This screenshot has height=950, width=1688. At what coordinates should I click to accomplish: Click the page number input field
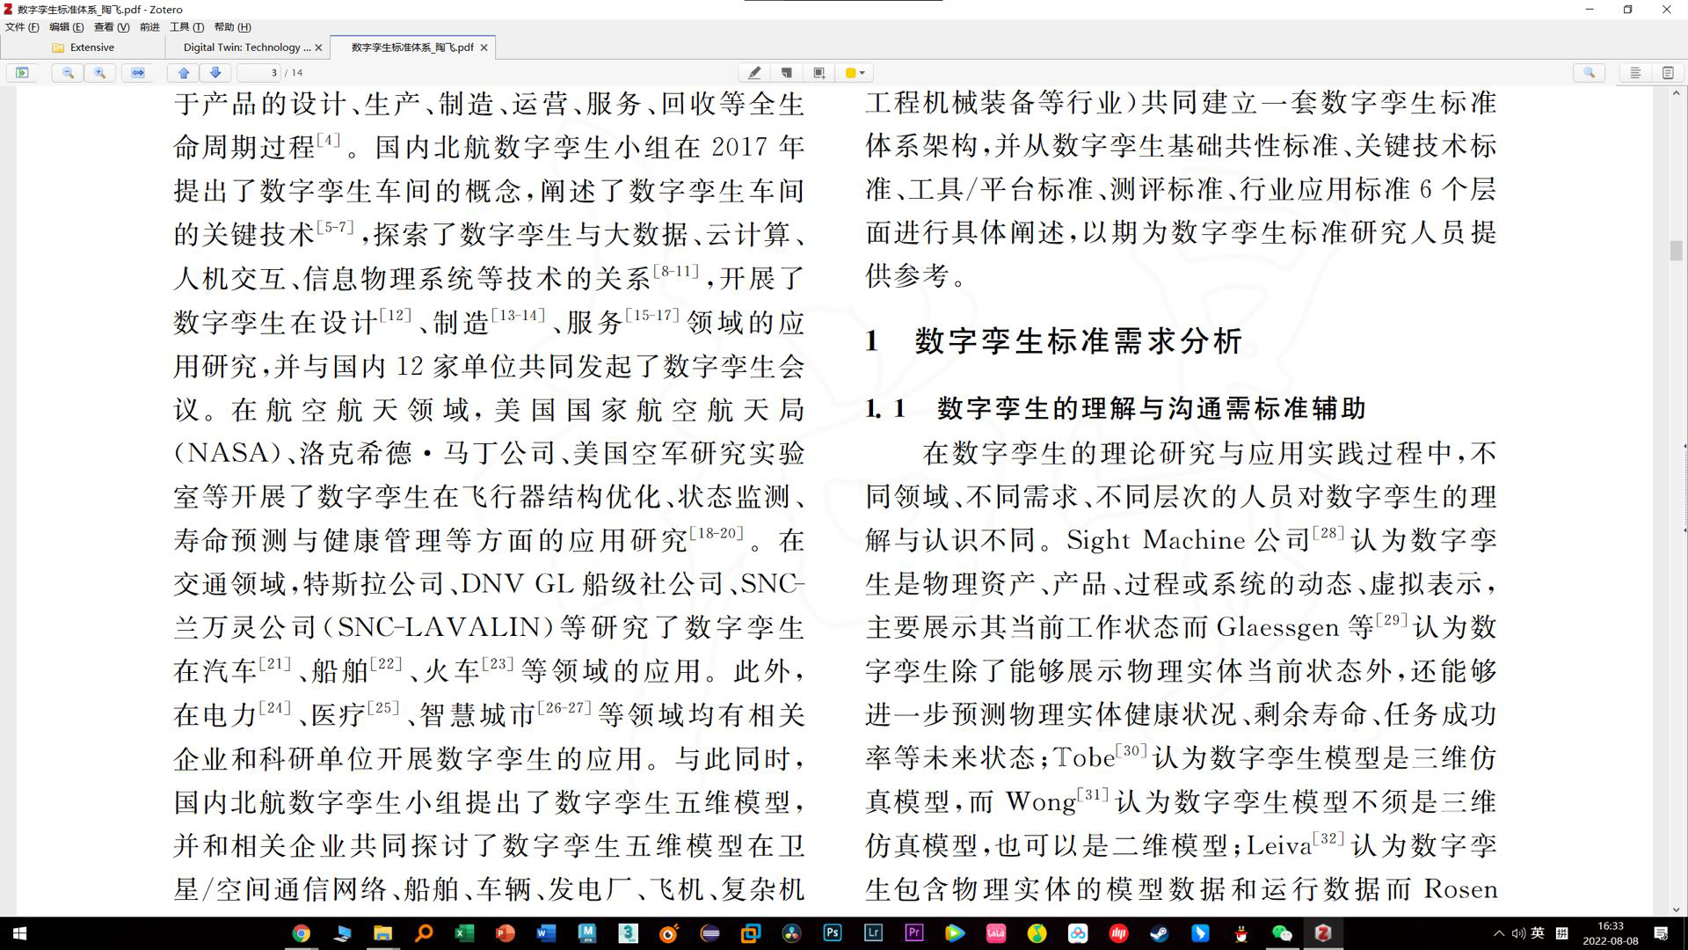(x=260, y=73)
